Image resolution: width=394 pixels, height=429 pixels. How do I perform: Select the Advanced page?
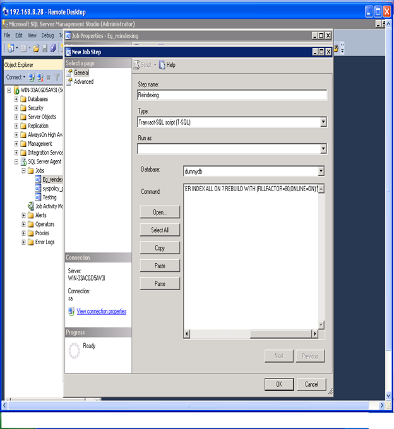point(83,81)
